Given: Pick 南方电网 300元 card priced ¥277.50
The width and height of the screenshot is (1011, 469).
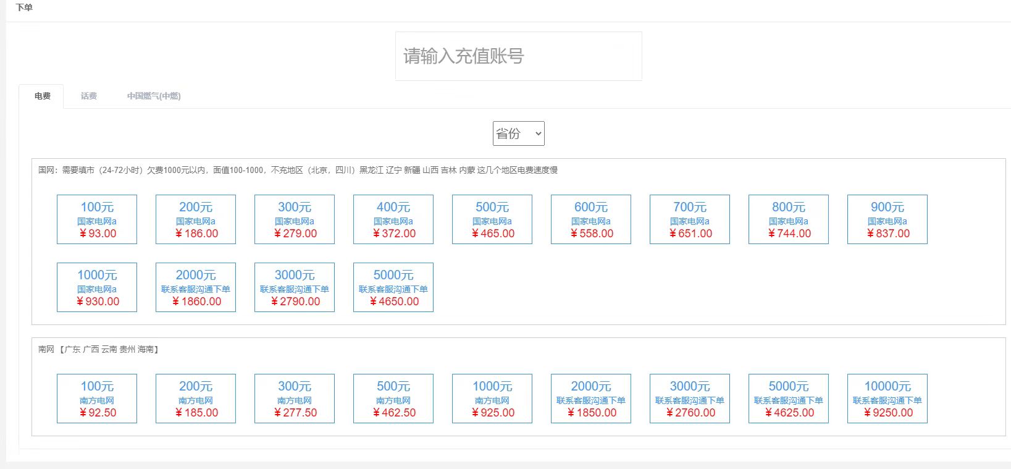Looking at the screenshot, I should click(x=295, y=399).
